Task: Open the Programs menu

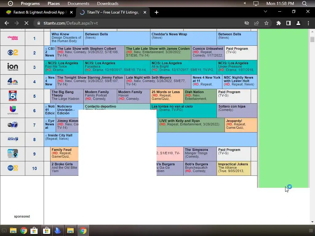Action: pyautogui.click(x=30, y=3)
